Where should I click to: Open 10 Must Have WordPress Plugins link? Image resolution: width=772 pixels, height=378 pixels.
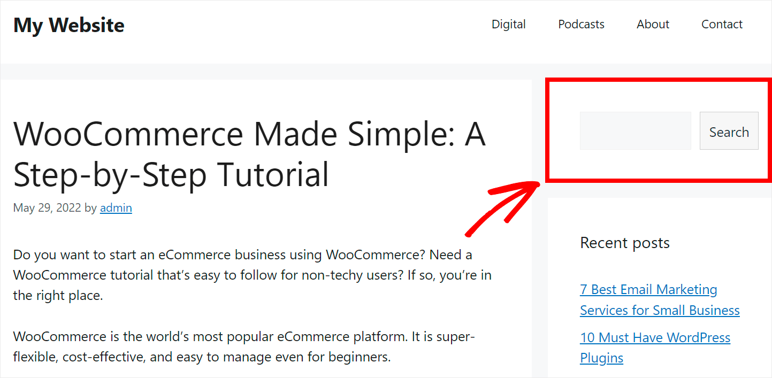click(655, 348)
